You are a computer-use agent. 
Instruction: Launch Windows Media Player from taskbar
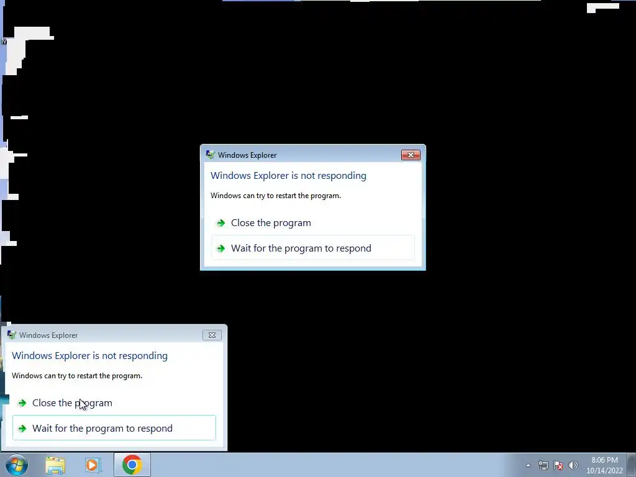[x=93, y=465]
